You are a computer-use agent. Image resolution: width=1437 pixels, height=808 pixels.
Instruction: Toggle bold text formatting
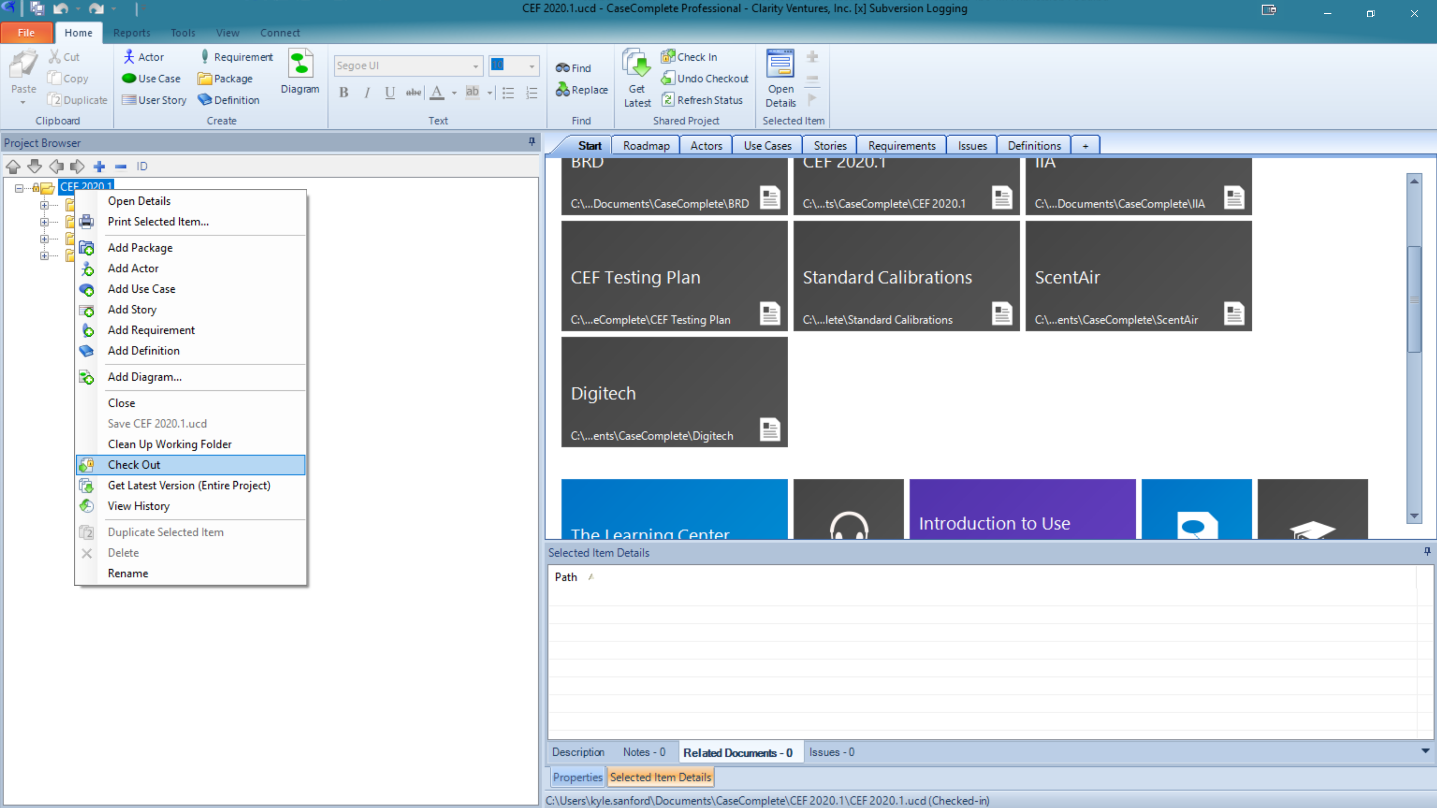[344, 92]
